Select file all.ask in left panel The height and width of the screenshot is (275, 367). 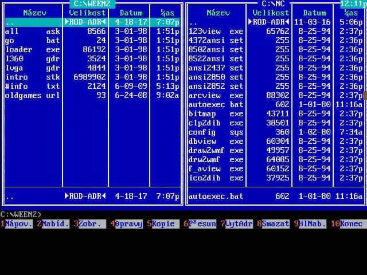(x=92, y=32)
